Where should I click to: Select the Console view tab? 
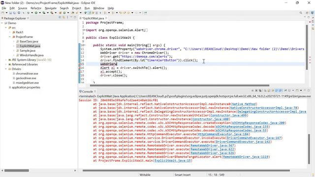click(88, 91)
